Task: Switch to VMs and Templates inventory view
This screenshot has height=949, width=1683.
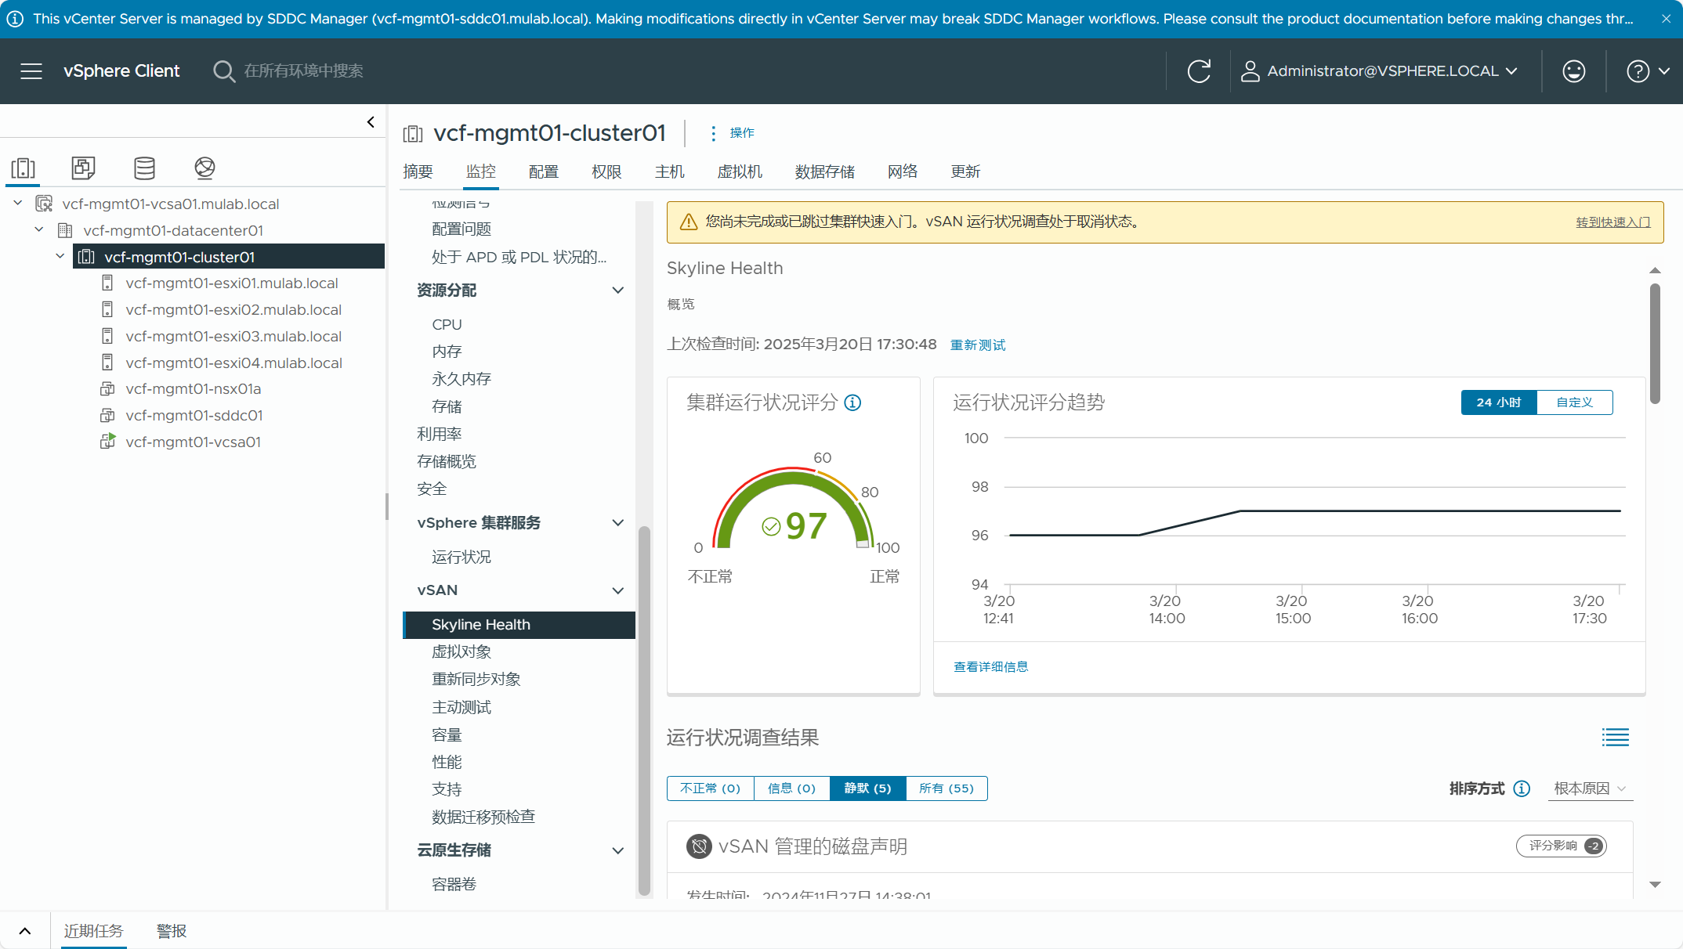Action: 83,168
